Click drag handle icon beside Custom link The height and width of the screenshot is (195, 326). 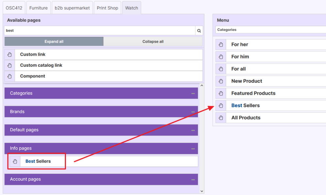pos(9,54)
